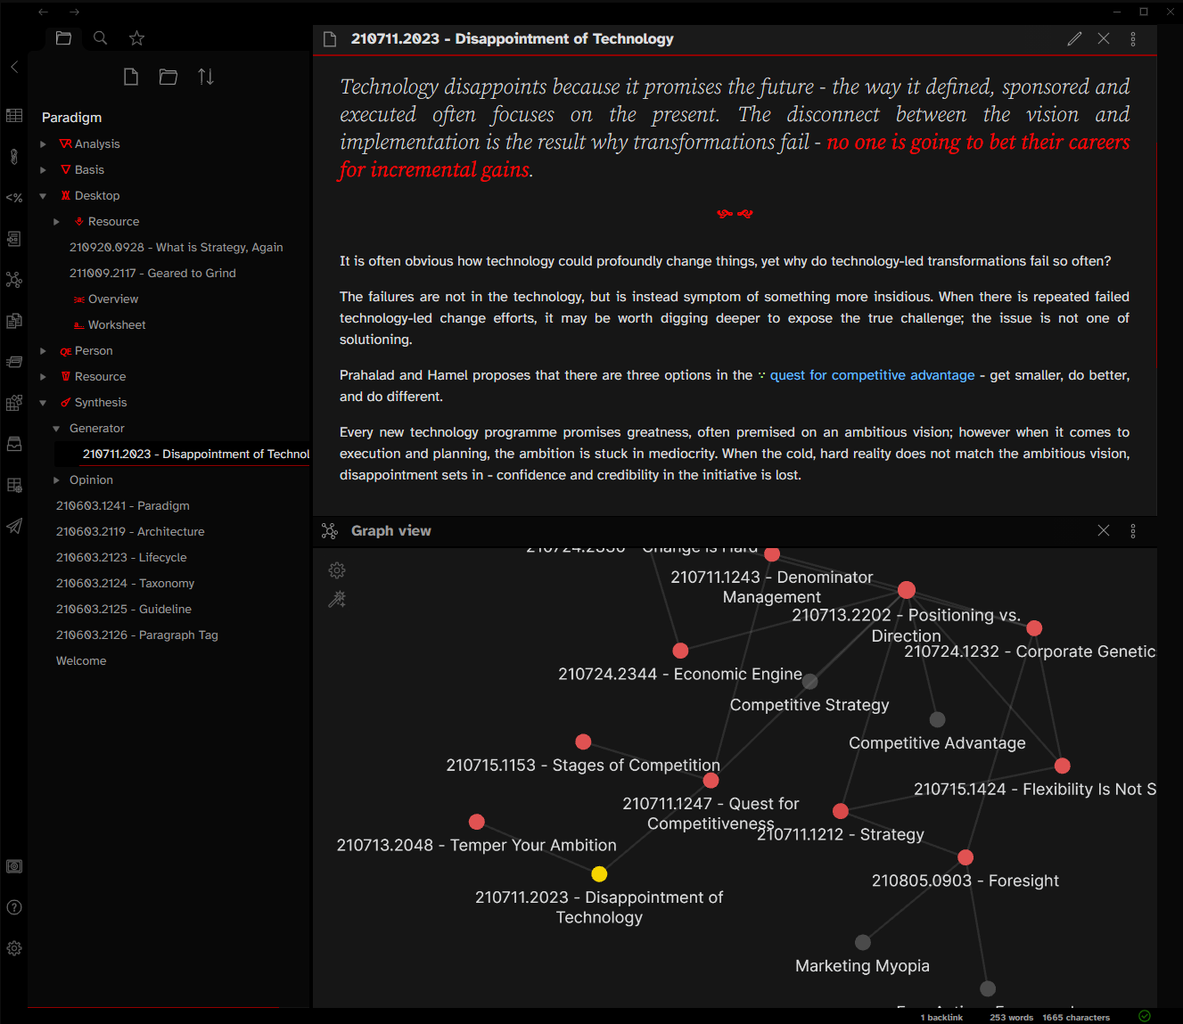Switch the note to edit mode with pencil
Screen dimensions: 1183x1024
click(x=1074, y=38)
